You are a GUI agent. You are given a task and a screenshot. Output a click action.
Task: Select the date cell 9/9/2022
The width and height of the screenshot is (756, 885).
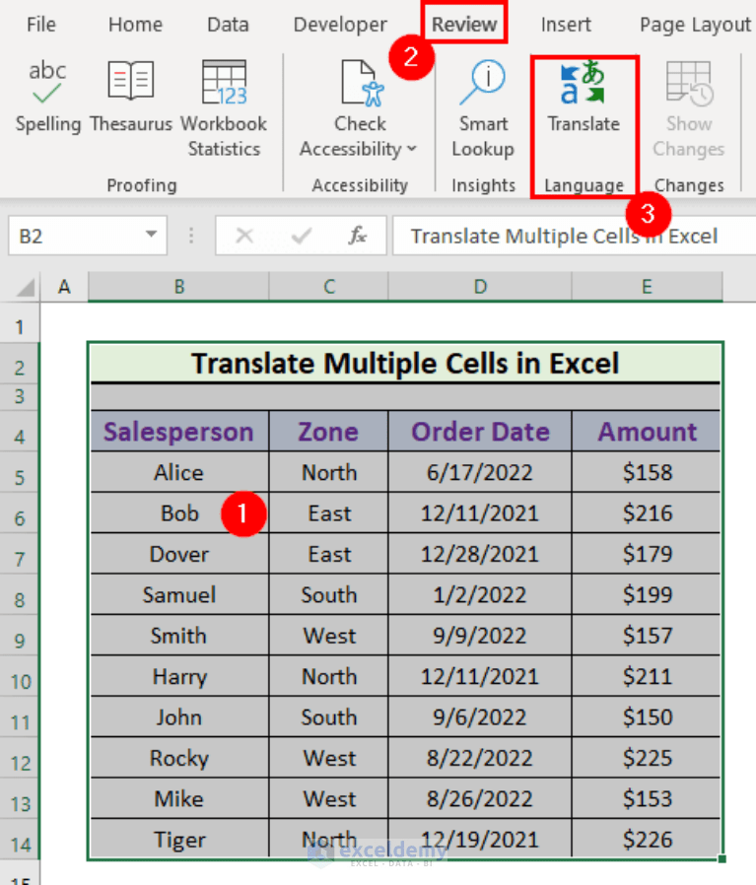480,636
